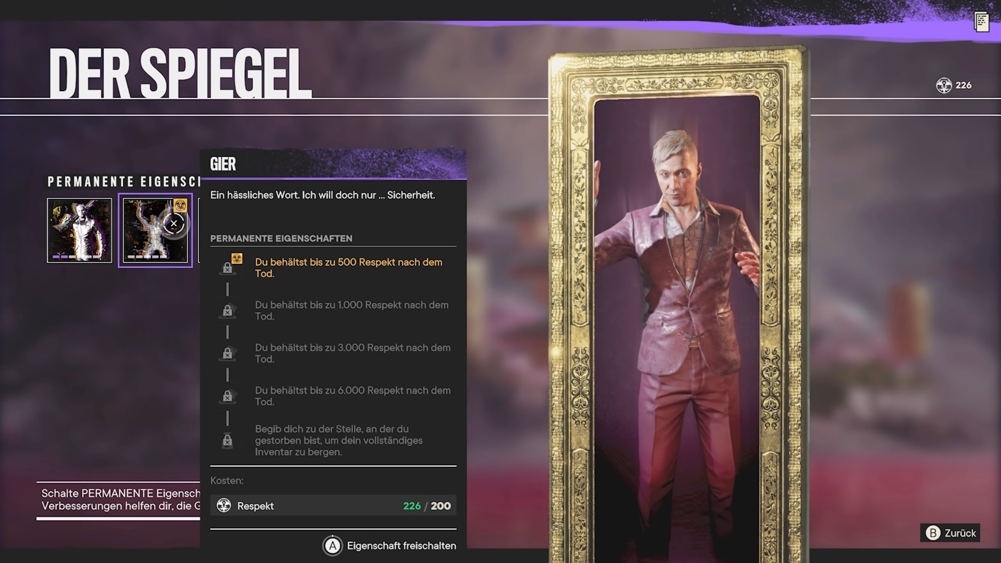Open the document notes icon at top right
The image size is (1001, 563).
981,22
